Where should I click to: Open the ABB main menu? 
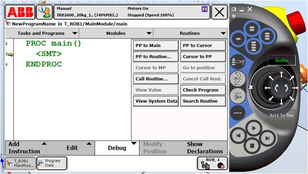[x=20, y=12]
